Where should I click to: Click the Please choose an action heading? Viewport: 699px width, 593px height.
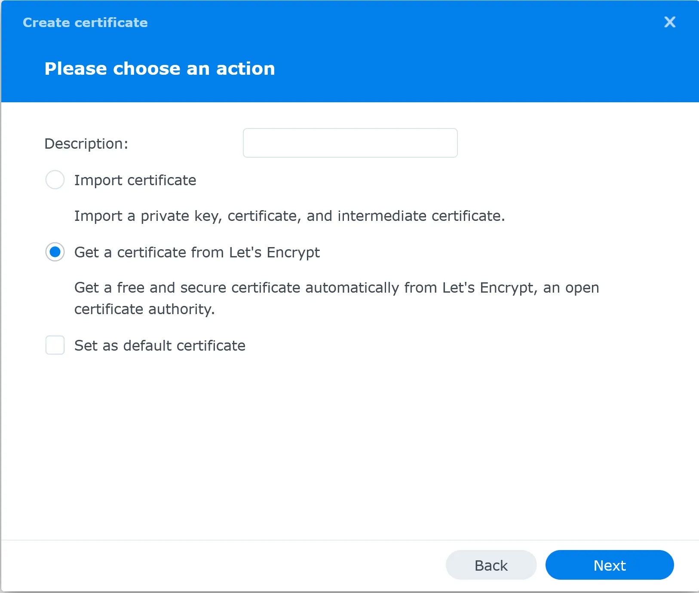pos(160,68)
